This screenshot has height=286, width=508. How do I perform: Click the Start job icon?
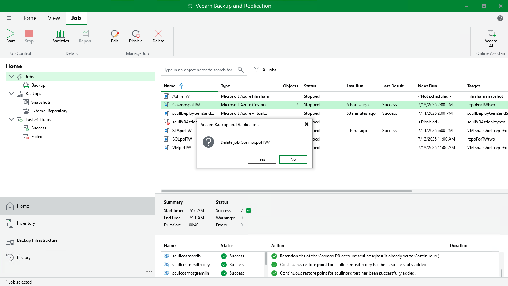click(11, 34)
